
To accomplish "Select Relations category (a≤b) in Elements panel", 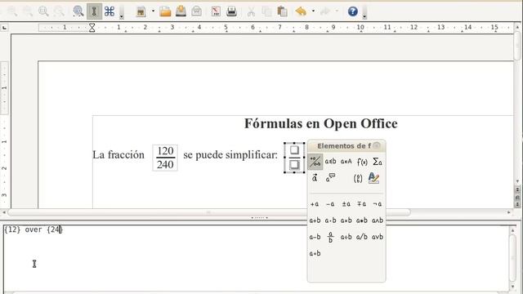I will pyautogui.click(x=330, y=162).
